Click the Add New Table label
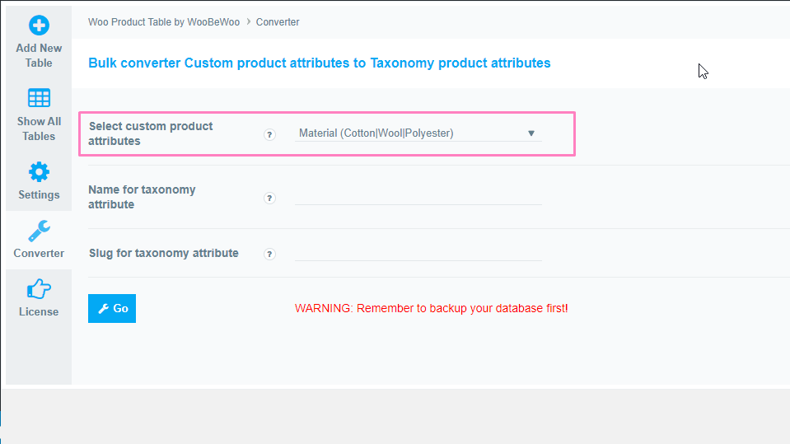This screenshot has height=444, width=790. pyautogui.click(x=39, y=55)
